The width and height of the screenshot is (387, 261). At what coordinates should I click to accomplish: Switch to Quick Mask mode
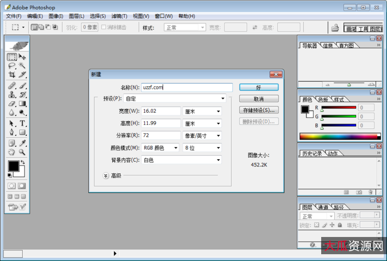pyautogui.click(x=22, y=186)
